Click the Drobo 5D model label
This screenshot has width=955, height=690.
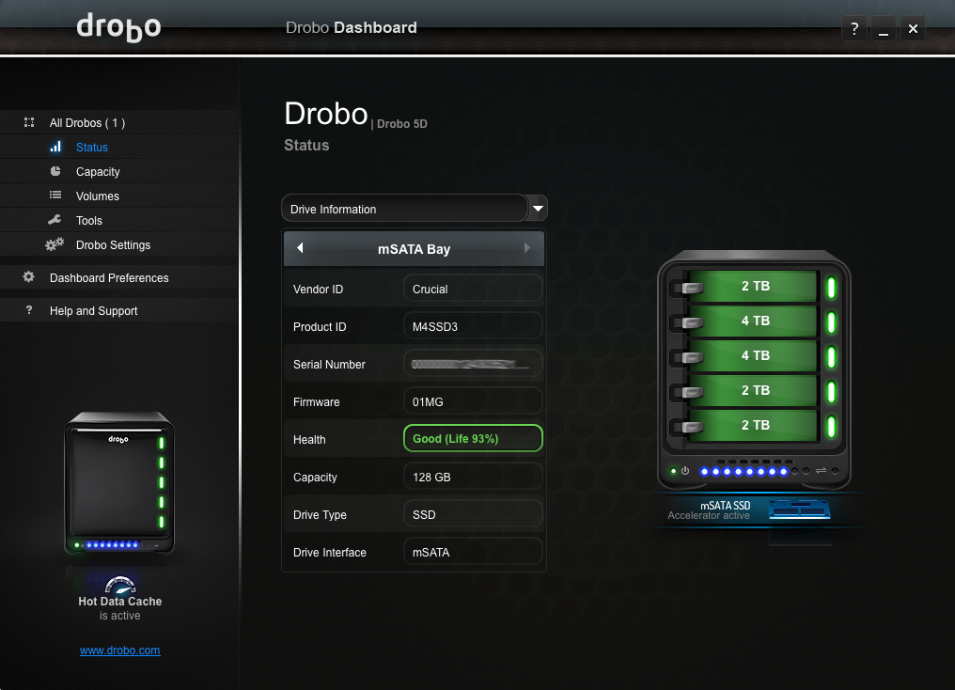click(x=402, y=124)
